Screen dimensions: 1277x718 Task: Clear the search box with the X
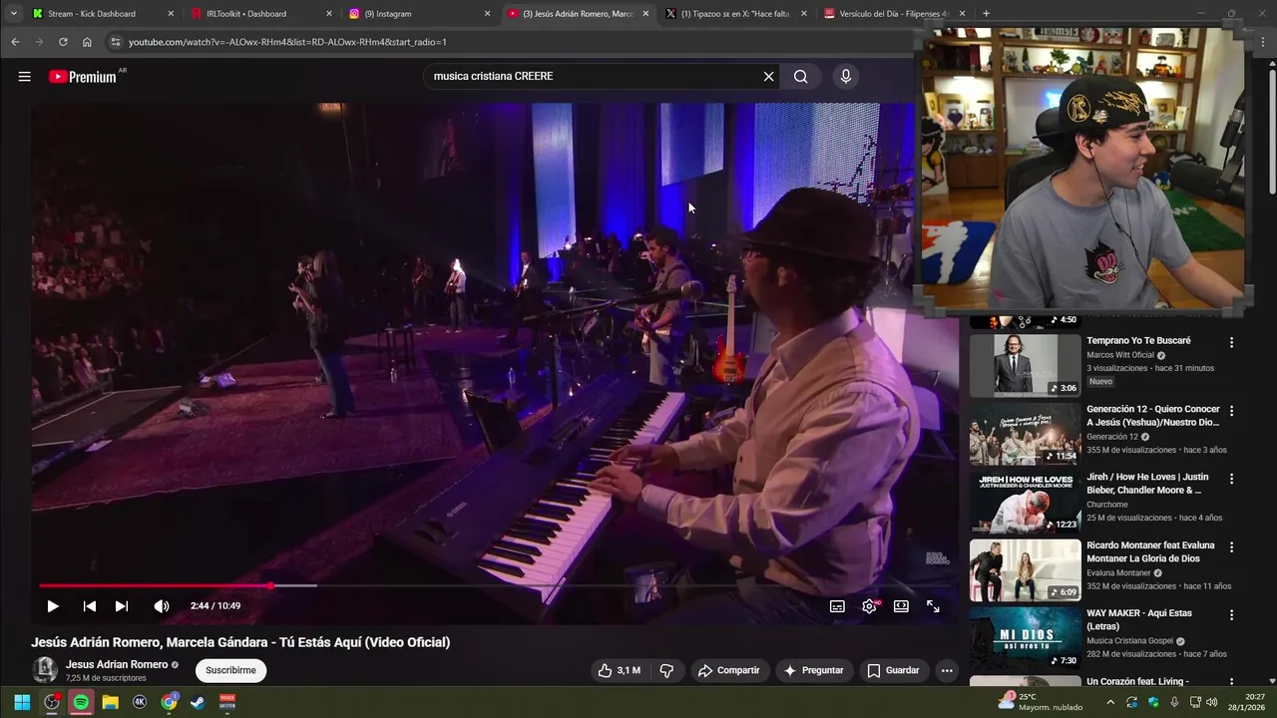pos(768,77)
